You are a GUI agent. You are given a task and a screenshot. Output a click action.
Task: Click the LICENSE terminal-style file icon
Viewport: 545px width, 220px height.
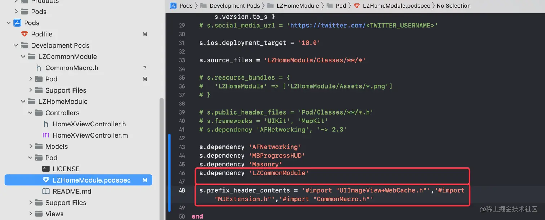pyautogui.click(x=46, y=169)
